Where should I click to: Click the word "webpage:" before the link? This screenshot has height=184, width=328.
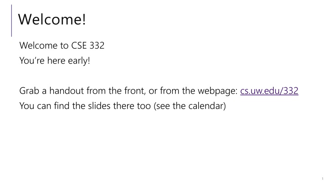pyautogui.click(x=218, y=91)
